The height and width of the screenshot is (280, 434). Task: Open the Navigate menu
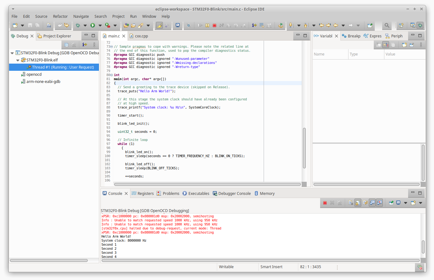click(x=81, y=16)
